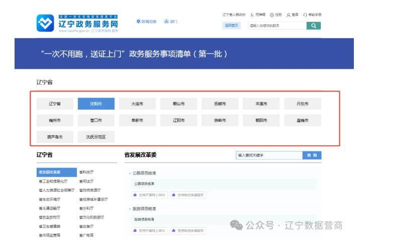Click the top service search input field
This screenshot has width=395, height=249.
[x=277, y=26]
